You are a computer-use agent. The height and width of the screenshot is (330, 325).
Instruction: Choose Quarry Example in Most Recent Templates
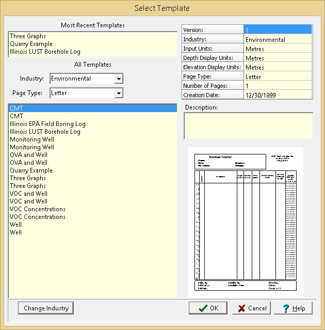click(x=31, y=44)
